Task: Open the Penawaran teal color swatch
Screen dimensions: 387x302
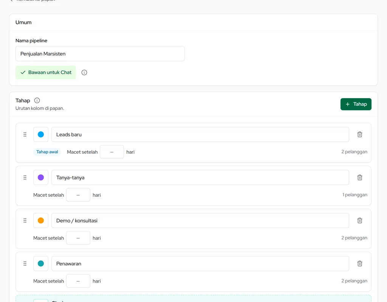Action: point(41,263)
